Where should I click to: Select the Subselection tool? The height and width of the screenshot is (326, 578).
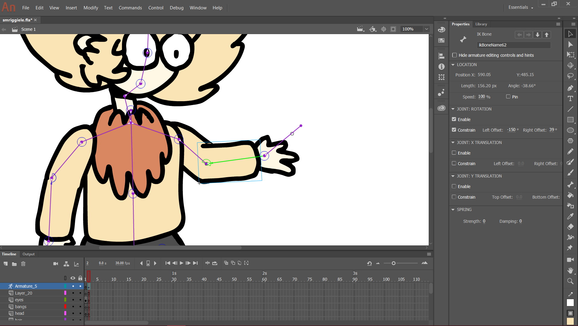pos(570,44)
